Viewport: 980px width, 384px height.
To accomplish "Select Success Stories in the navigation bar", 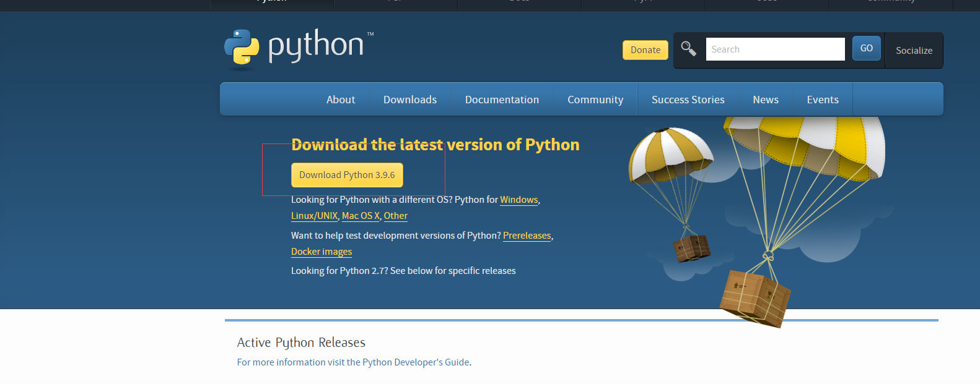I will [x=688, y=100].
